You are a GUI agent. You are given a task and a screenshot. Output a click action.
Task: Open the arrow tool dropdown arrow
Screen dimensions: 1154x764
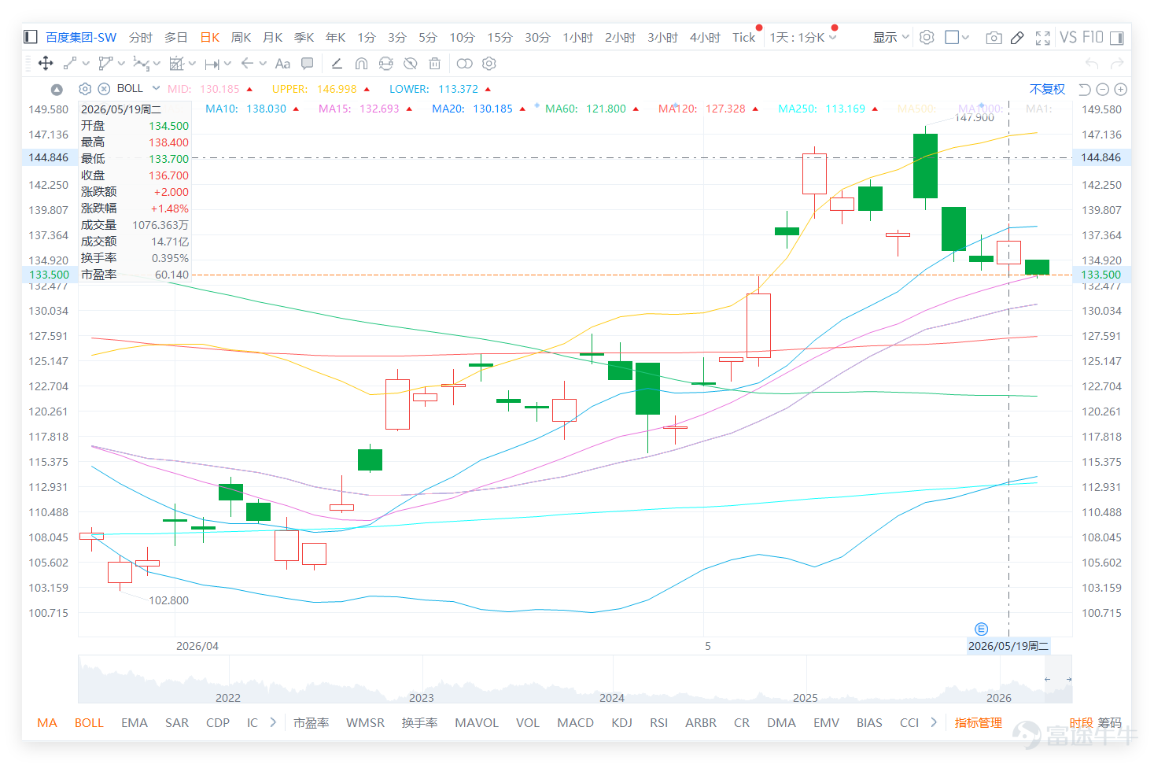pyautogui.click(x=263, y=64)
